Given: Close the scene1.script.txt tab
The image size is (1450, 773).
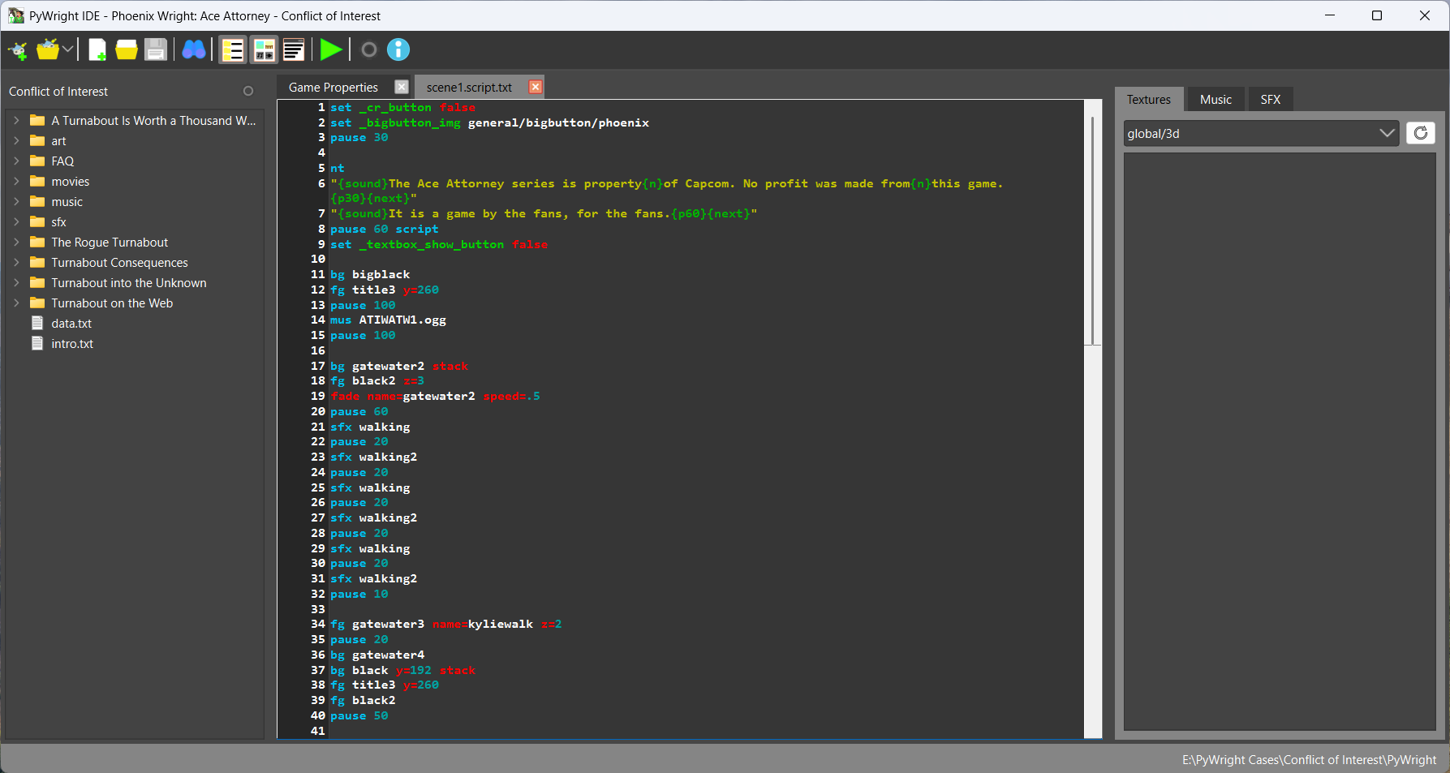Looking at the screenshot, I should point(536,87).
